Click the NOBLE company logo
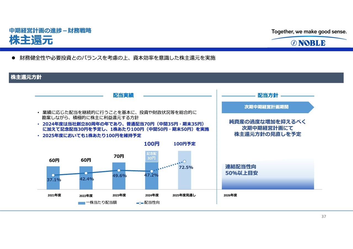This screenshot has height=249, width=353. [x=309, y=43]
